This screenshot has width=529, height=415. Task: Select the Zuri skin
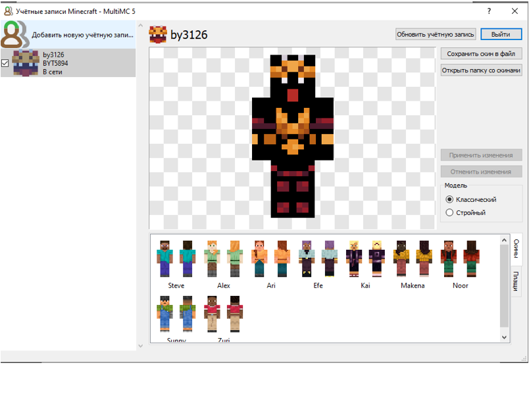click(223, 318)
